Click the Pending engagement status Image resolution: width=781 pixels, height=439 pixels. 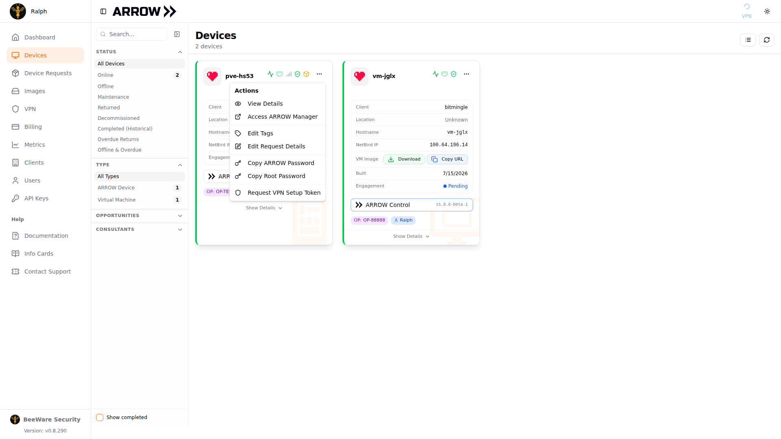click(455, 186)
